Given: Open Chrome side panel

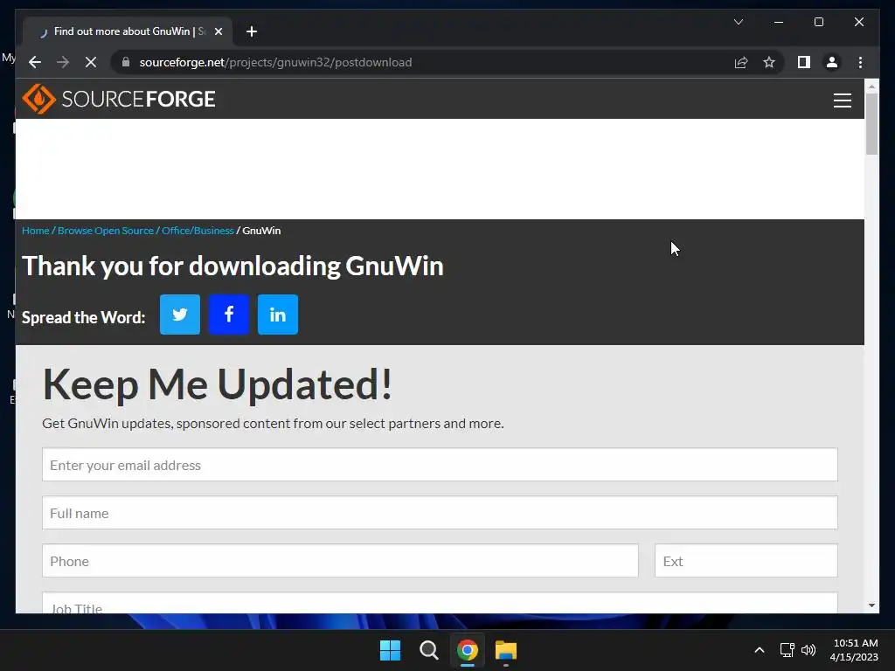Looking at the screenshot, I should [804, 62].
